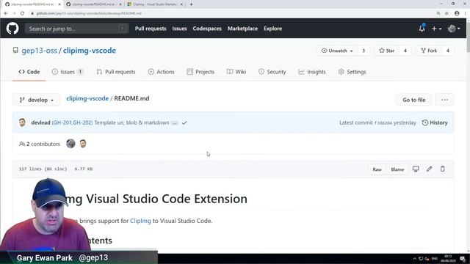The image size is (470, 264).
Task: Show the commit status check mark
Action: [184, 122]
